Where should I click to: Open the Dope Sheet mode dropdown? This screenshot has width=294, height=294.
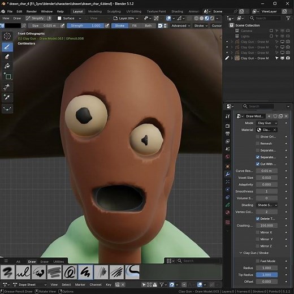[x=29, y=284]
